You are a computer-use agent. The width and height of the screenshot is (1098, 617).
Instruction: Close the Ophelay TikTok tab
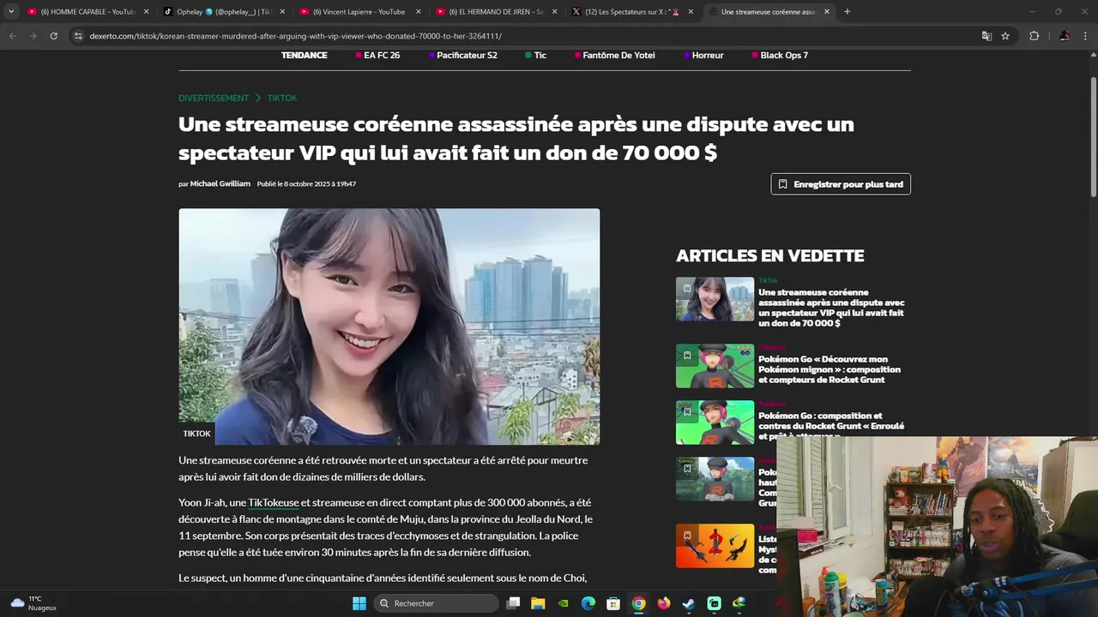pos(282,12)
